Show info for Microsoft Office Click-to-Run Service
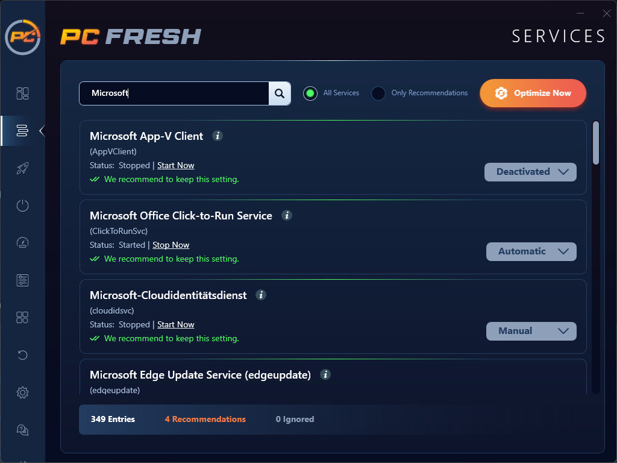 287,215
